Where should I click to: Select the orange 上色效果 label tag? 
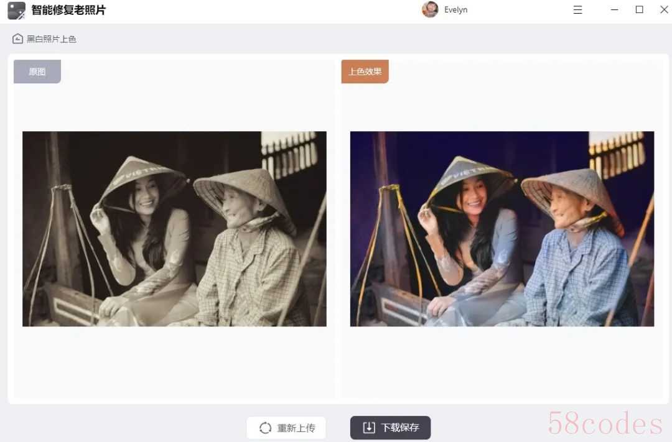click(365, 71)
